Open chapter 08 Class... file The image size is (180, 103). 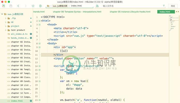[x=21, y=77]
